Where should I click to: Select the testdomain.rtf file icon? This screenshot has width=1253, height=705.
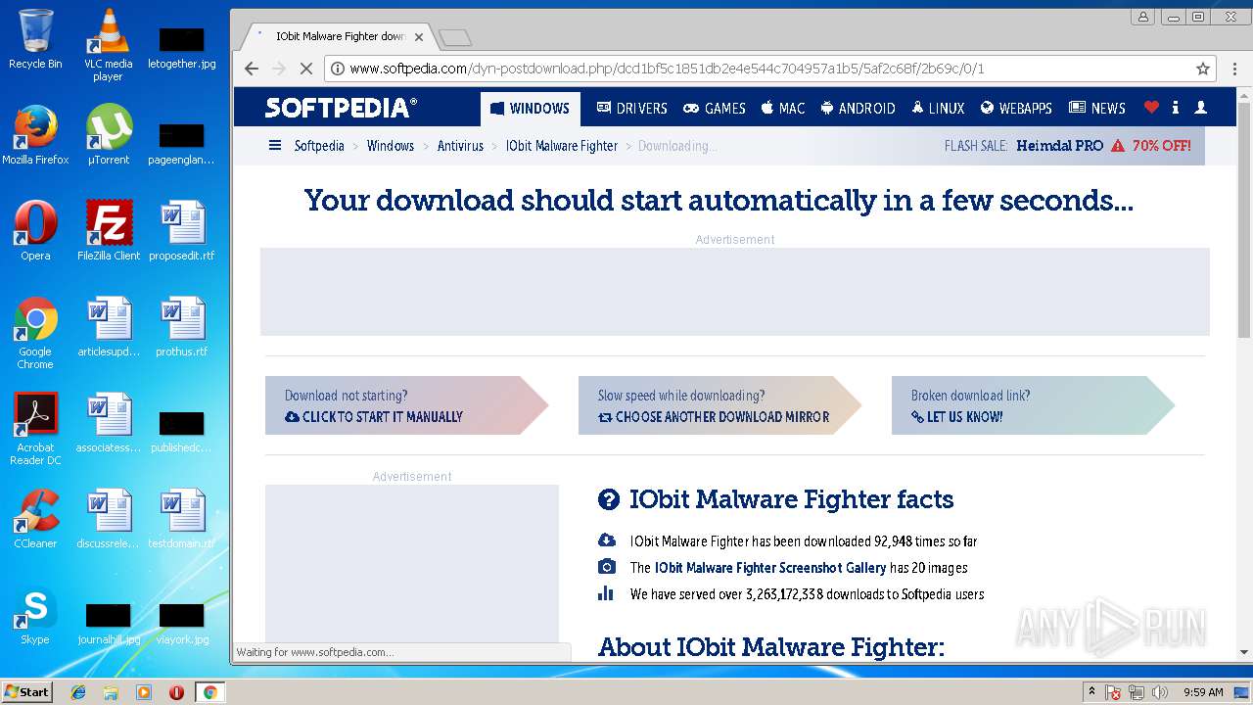181,519
